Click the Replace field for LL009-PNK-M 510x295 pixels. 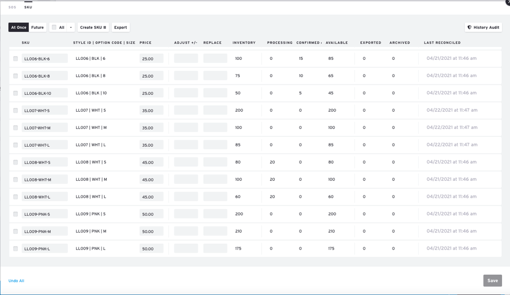215,231
